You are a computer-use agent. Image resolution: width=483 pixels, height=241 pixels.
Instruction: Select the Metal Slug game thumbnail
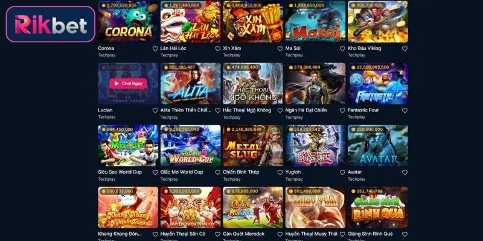pyautogui.click(x=253, y=145)
